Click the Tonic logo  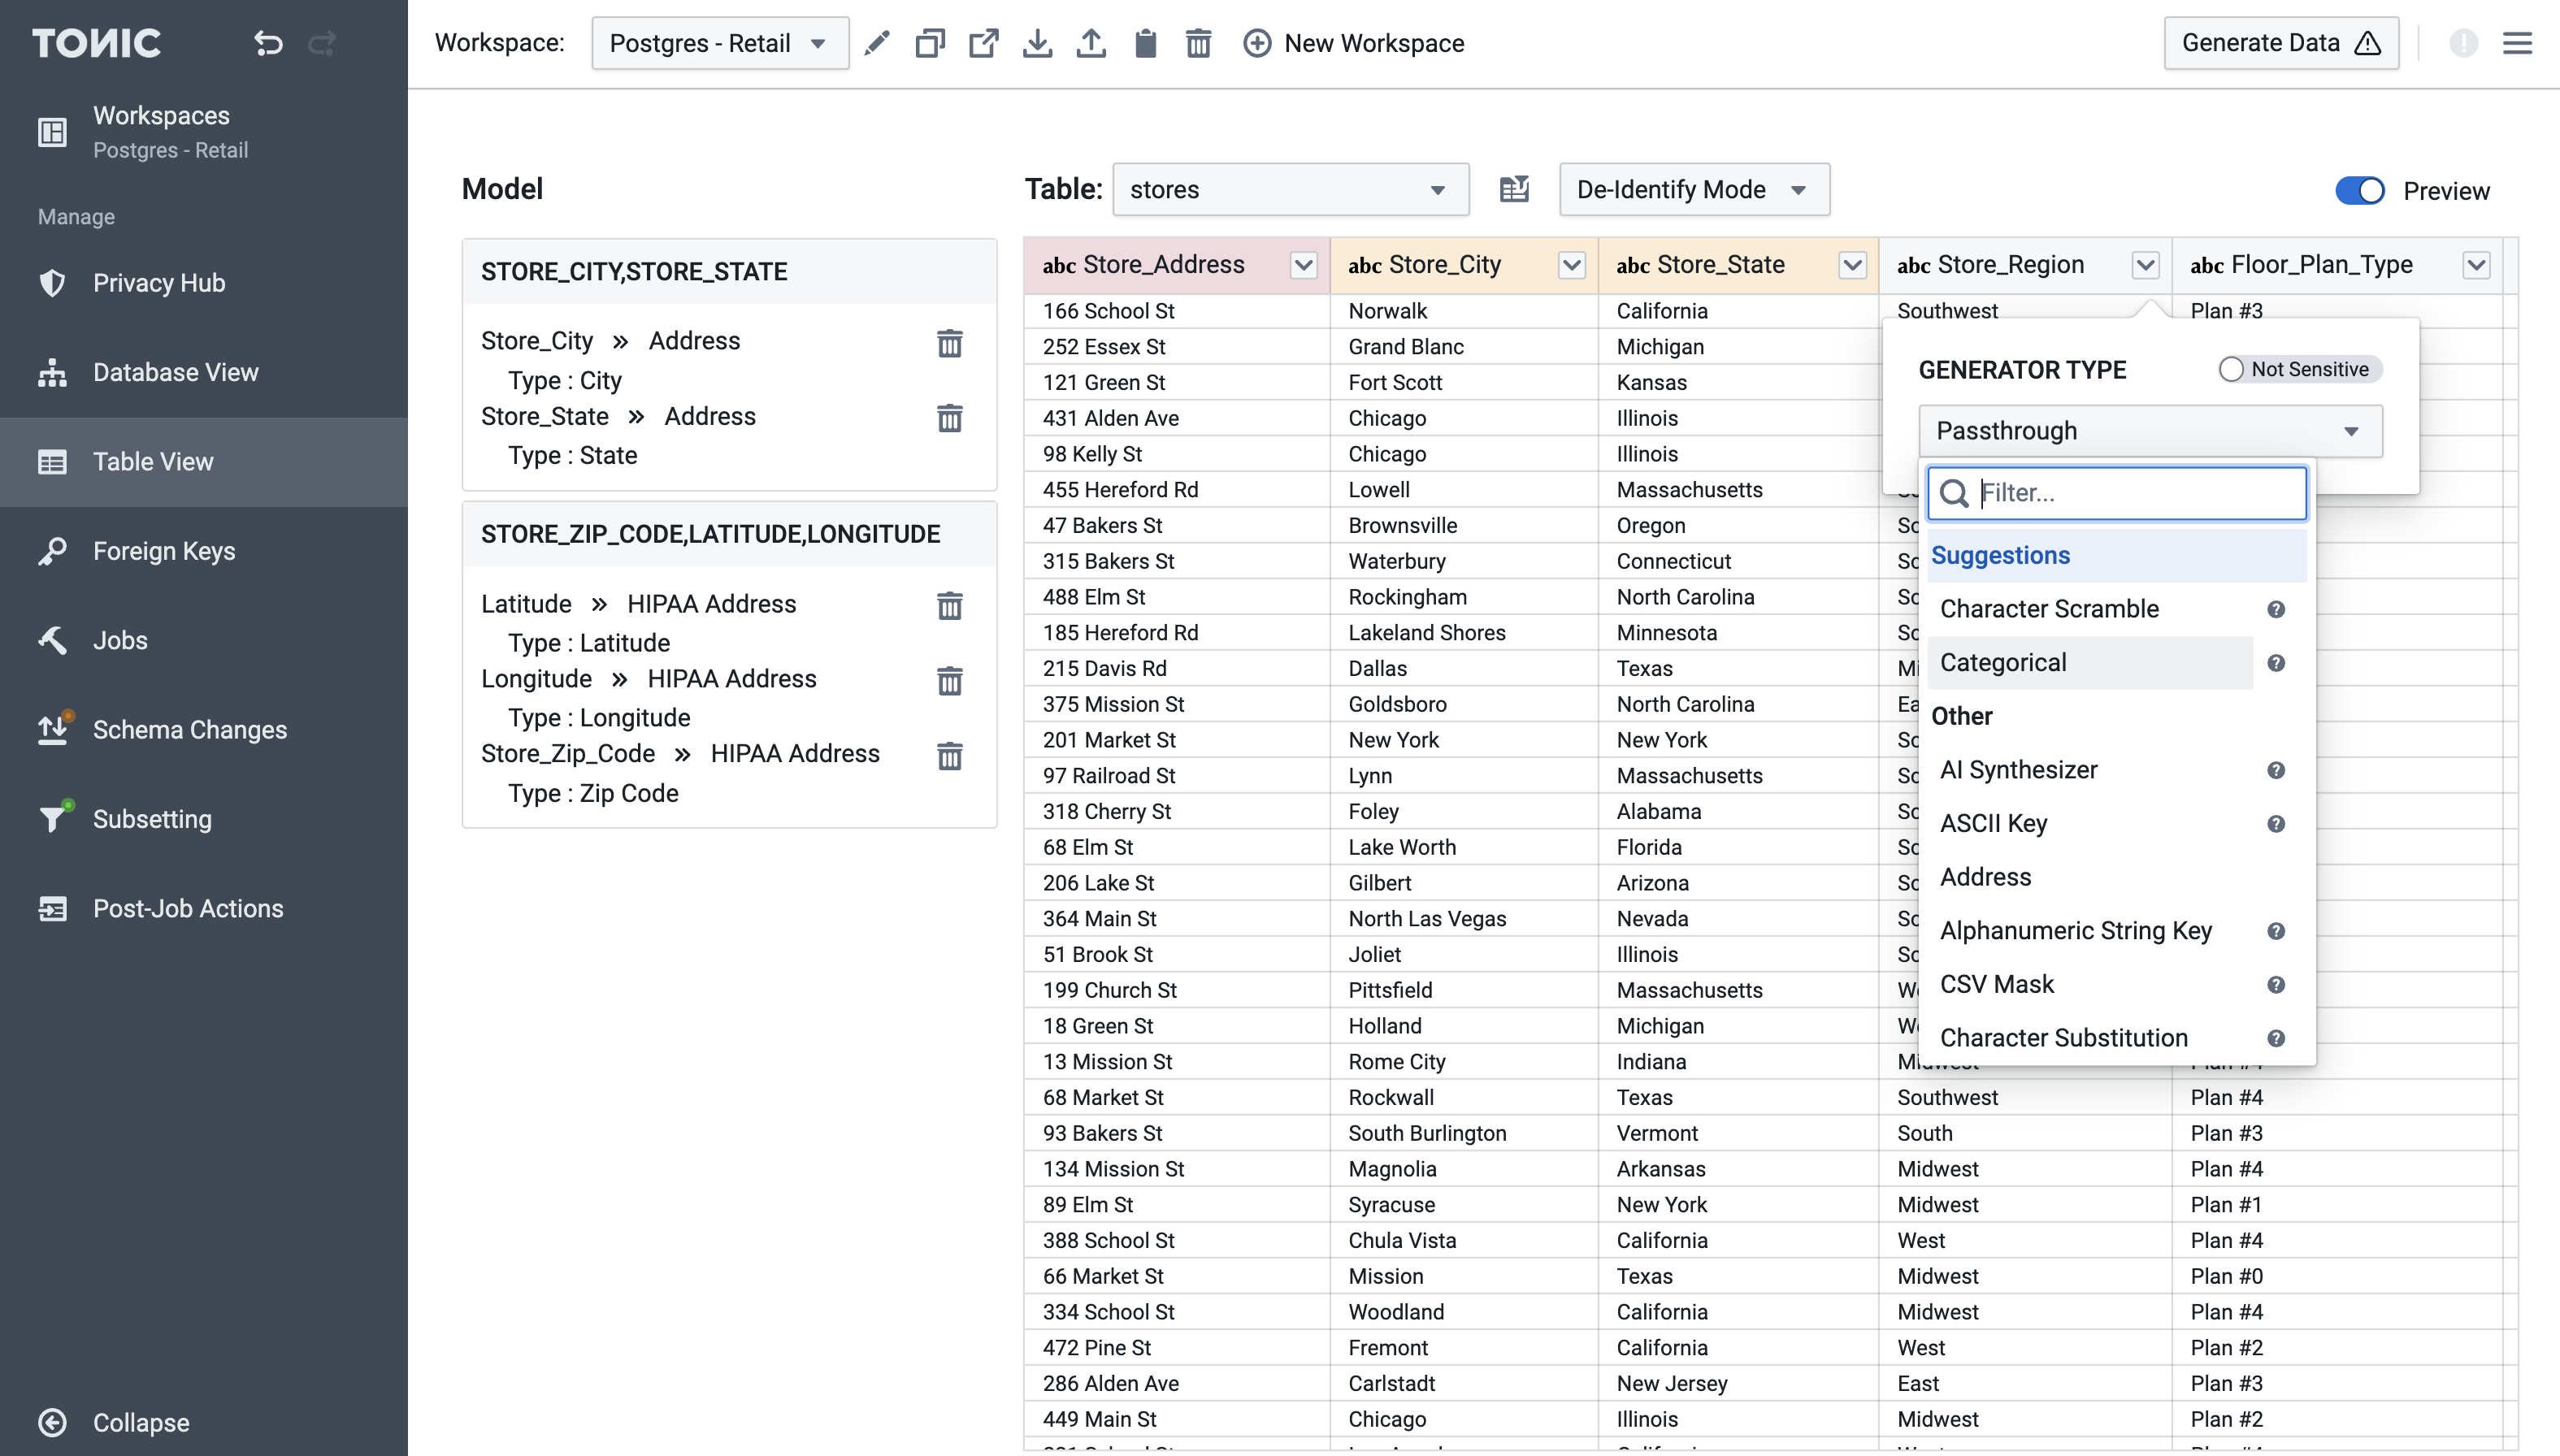(96, 43)
